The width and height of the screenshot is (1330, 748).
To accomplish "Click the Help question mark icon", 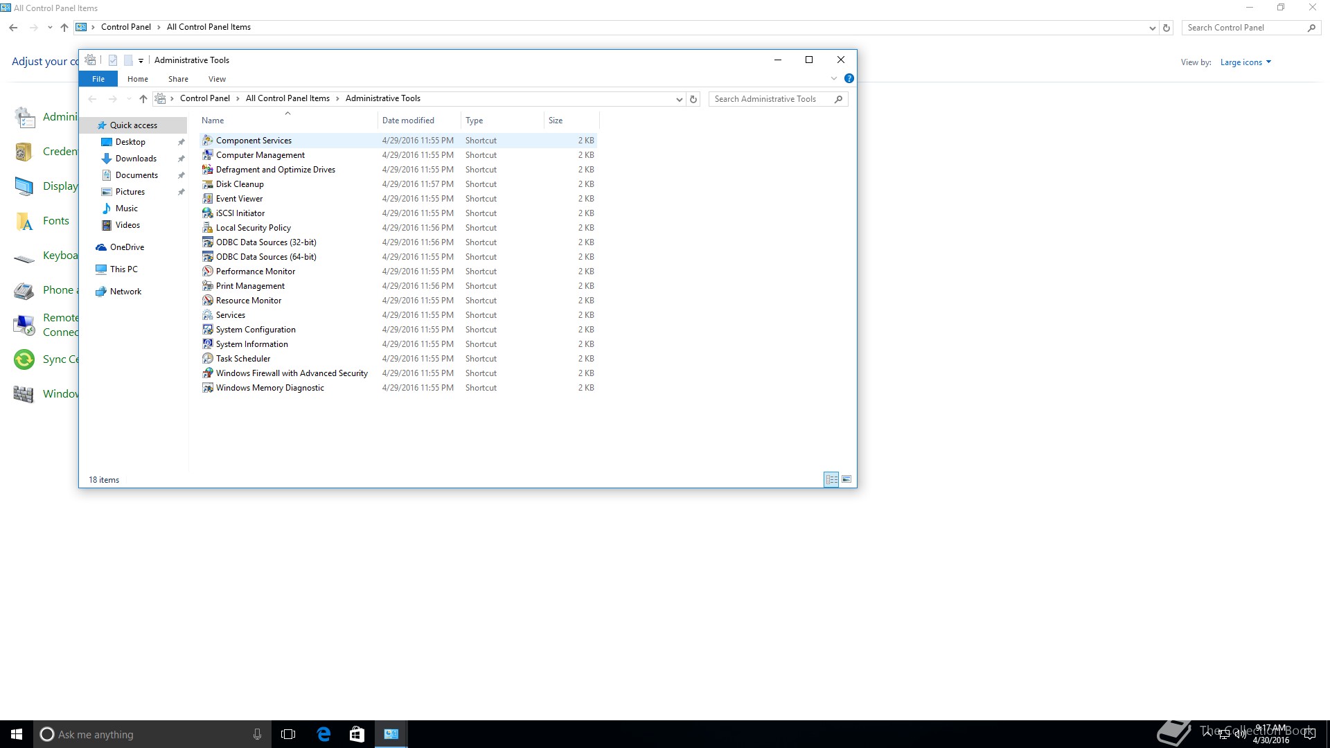I will tap(849, 78).
